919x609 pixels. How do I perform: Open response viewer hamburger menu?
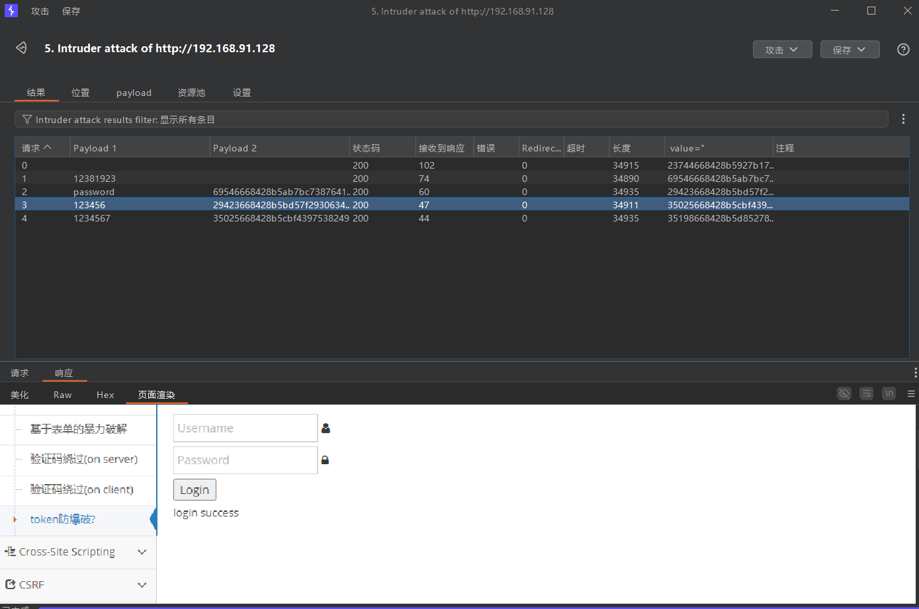point(911,393)
